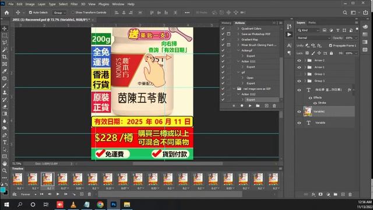Select frame 5 thumbnail in Timeline
Viewport: 373px width, 210px height.
click(78, 179)
